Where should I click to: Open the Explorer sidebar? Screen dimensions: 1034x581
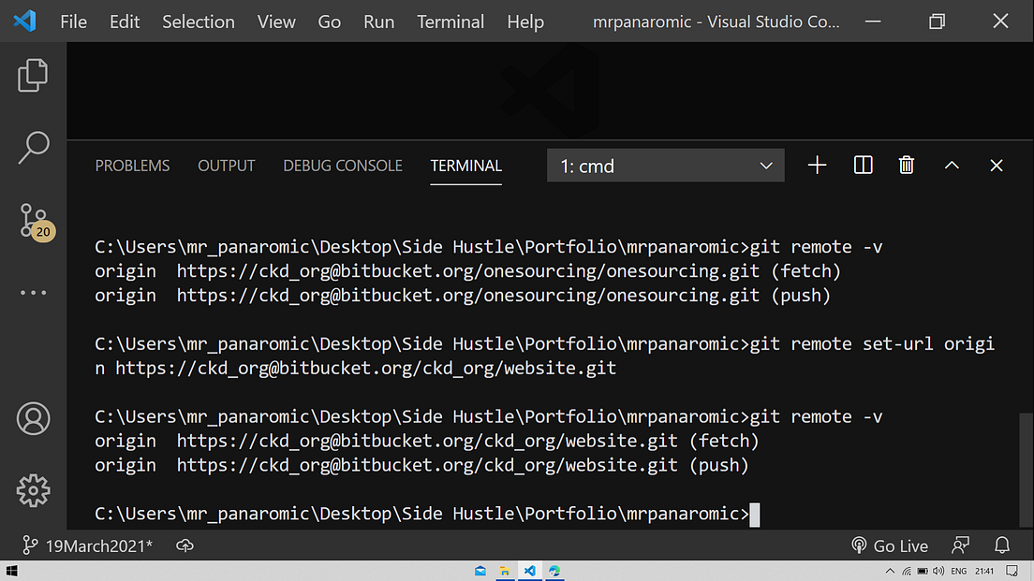(x=33, y=75)
